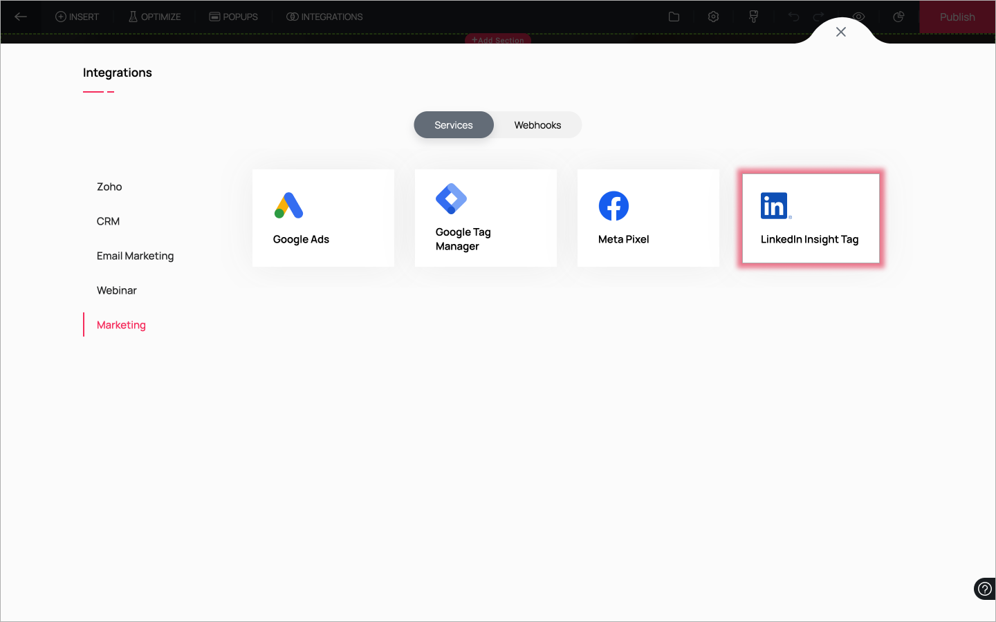996x622 pixels.
Task: Publish the page
Action: point(957,17)
